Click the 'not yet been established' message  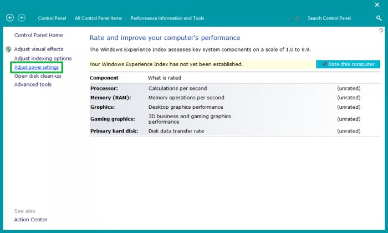coord(166,64)
